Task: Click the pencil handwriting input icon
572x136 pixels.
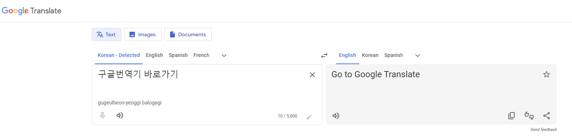Action: [309, 117]
